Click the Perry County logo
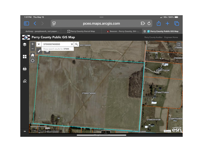Viewport: 203px width, 152px height. (26, 37)
